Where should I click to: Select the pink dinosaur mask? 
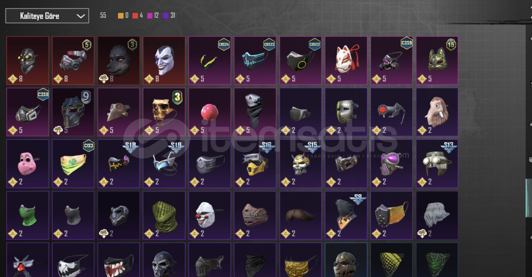click(28, 164)
